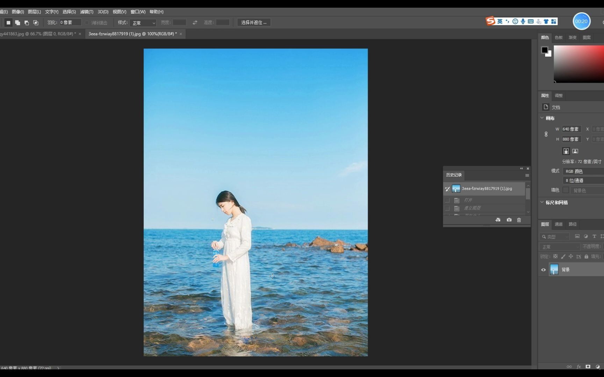
Task: Click the link layers icon at panel bottom
Action: click(x=569, y=367)
